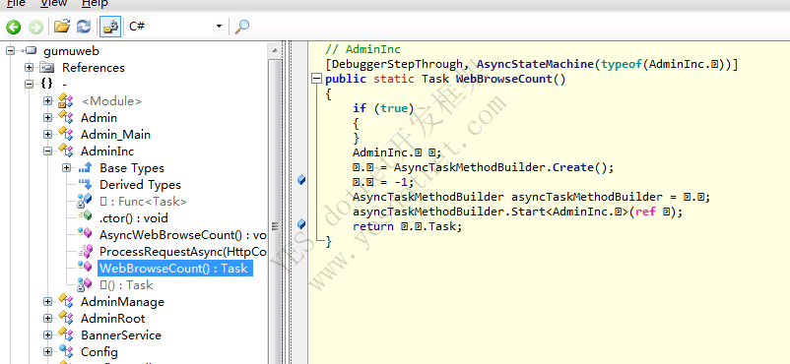Expand the AdminManage class node
The height and width of the screenshot is (364, 790).
[x=48, y=302]
